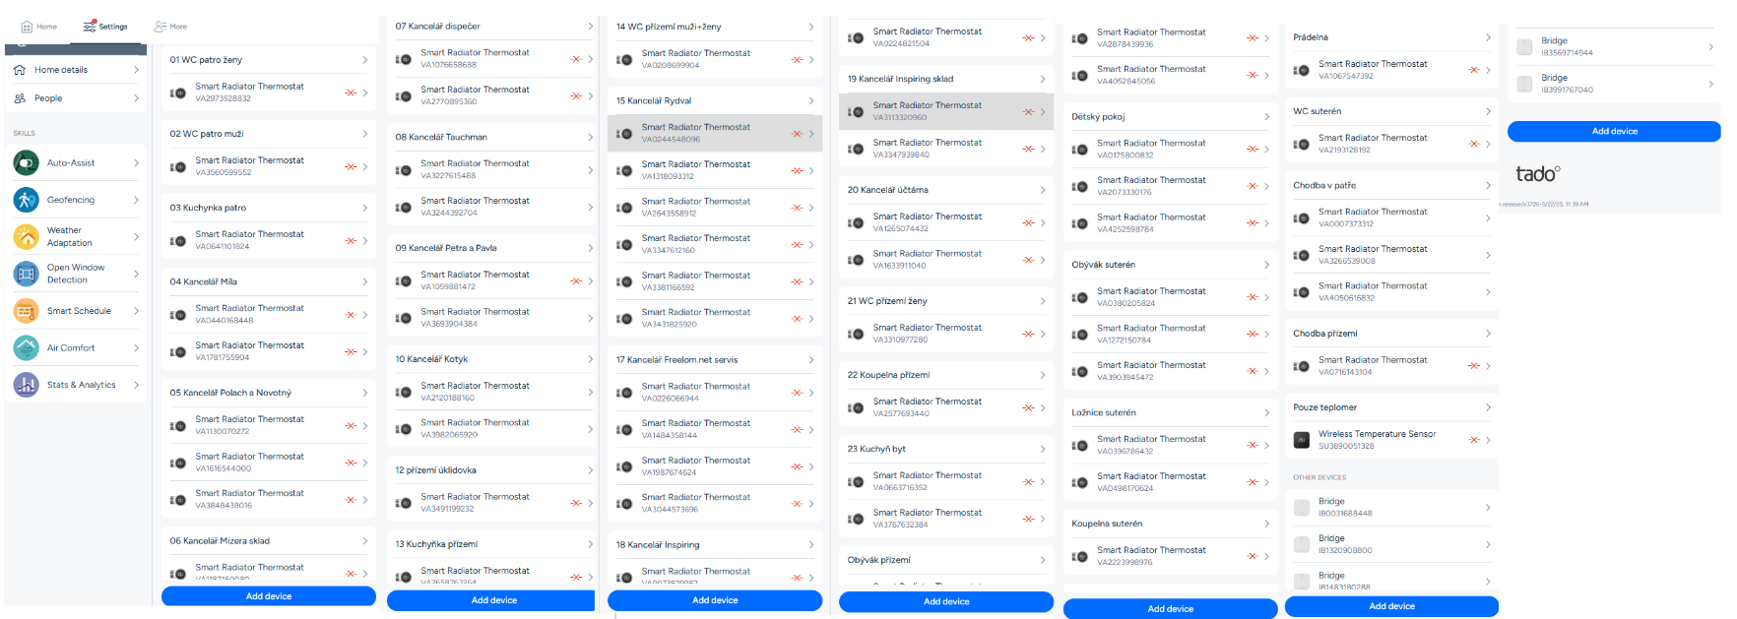Expand room 02 WC patro muži
Viewport: 1737px width, 619px height.
pyautogui.click(x=269, y=134)
